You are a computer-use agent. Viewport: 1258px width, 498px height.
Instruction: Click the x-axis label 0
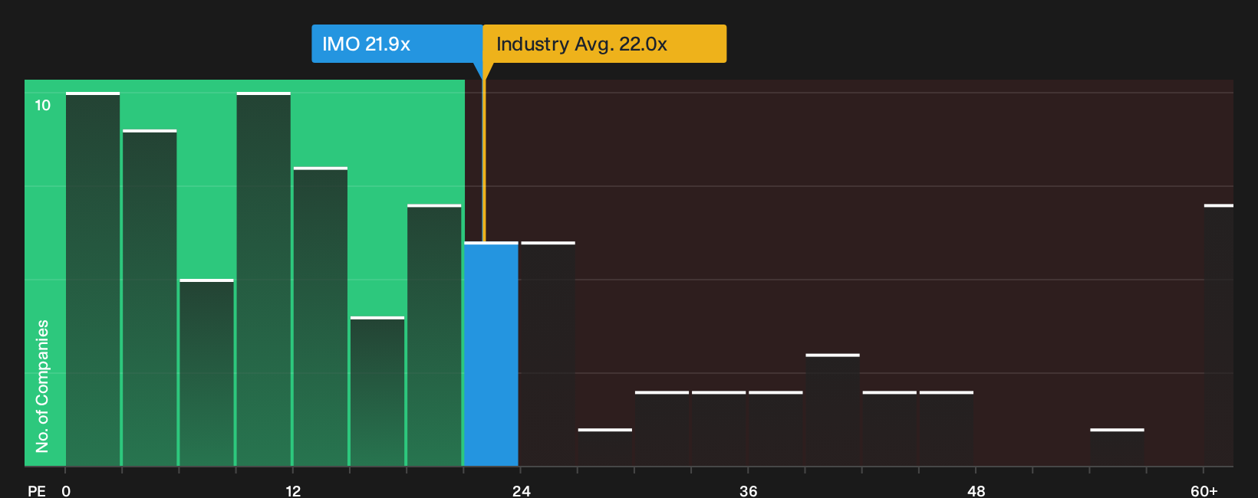pyautogui.click(x=66, y=490)
